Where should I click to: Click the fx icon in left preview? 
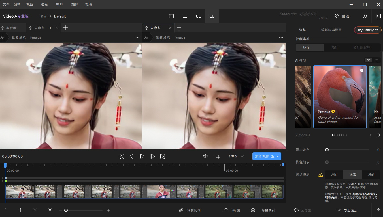click(x=2, y=37)
